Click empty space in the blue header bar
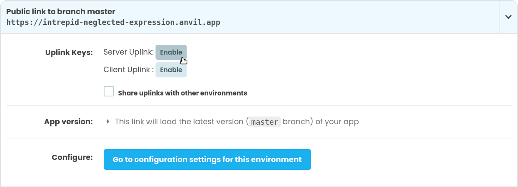The image size is (518, 187). pyautogui.click(x=346, y=17)
